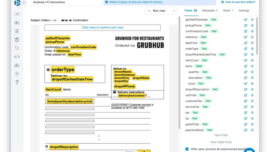This screenshot has width=270, height=152.
Task: Click the layers stack icon in sidebar
Action: coord(17,40)
